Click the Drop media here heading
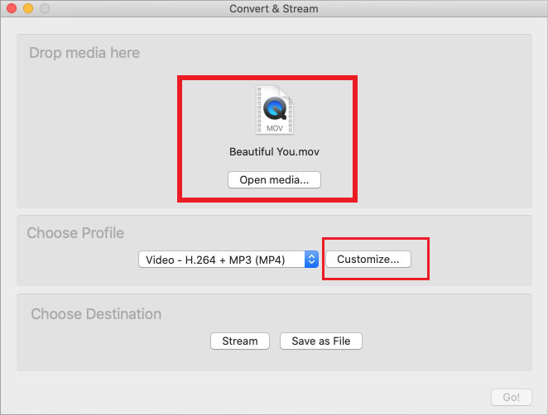This screenshot has height=415, width=548. click(x=84, y=53)
